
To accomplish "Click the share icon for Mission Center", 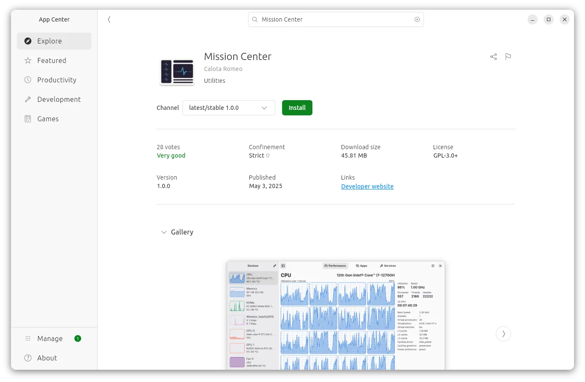I will [x=493, y=57].
